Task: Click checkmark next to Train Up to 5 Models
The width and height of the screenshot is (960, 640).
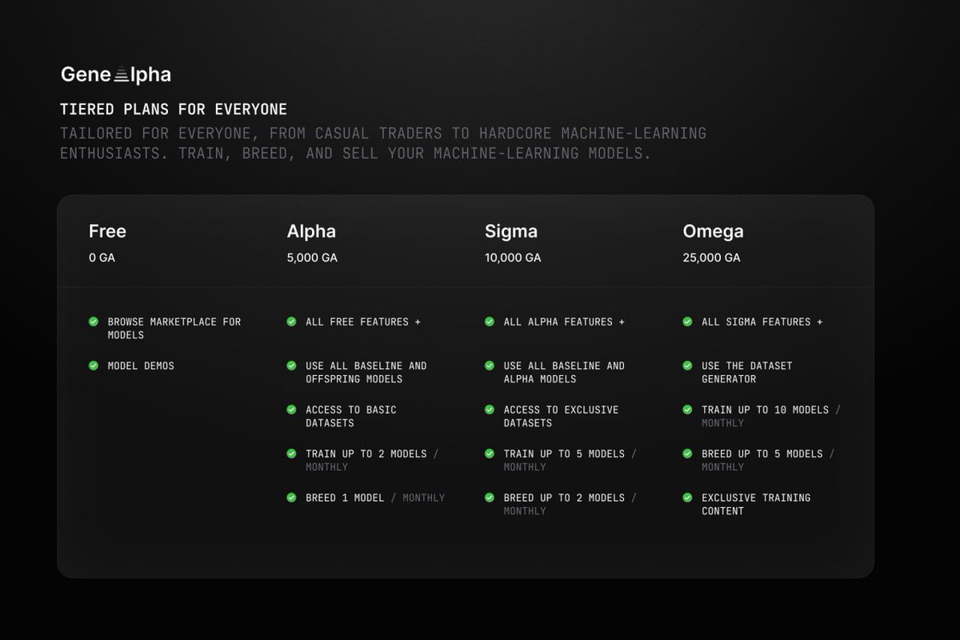Action: click(490, 454)
